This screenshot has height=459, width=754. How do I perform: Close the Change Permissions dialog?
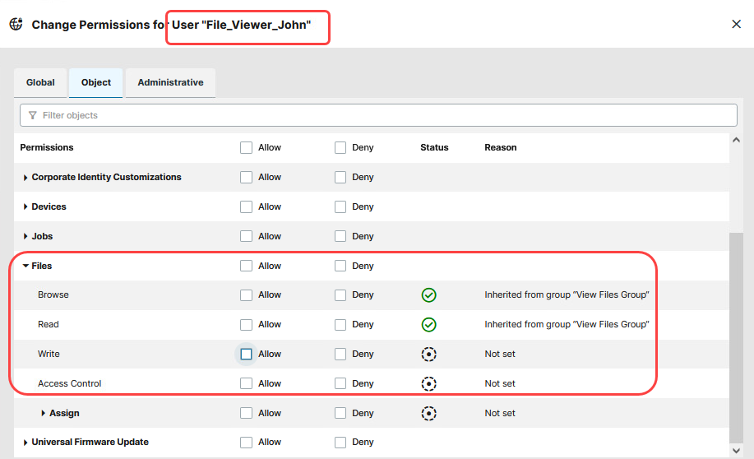pyautogui.click(x=736, y=24)
